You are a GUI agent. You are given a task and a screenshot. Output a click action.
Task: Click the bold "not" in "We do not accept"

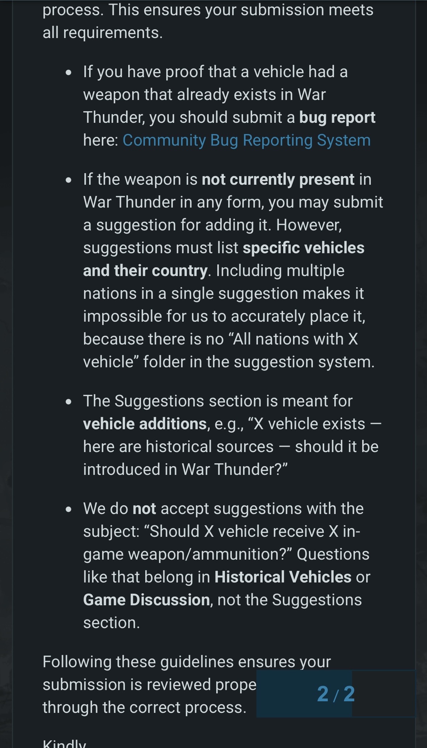[x=144, y=509]
